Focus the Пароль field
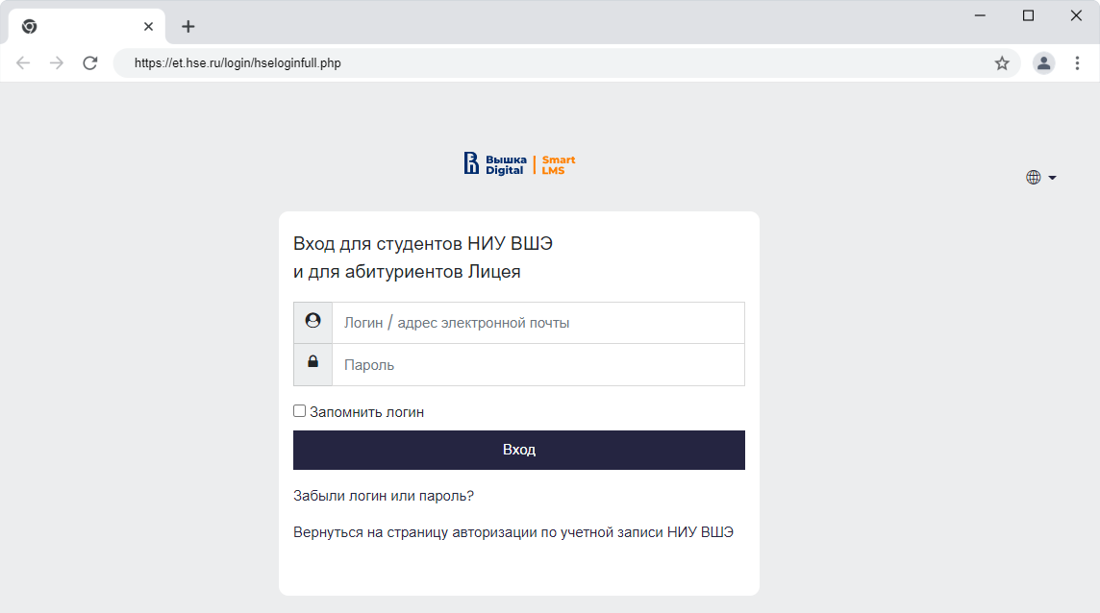This screenshot has width=1100, height=613. (538, 365)
